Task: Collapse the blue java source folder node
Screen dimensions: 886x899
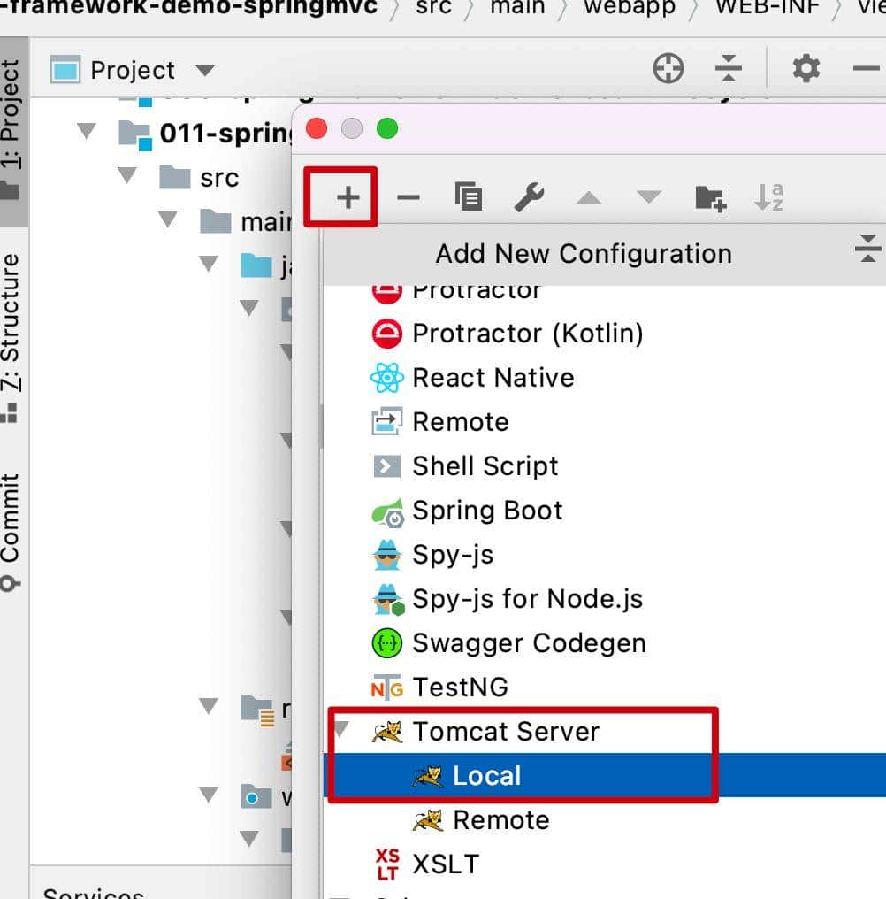Action: pos(208,263)
